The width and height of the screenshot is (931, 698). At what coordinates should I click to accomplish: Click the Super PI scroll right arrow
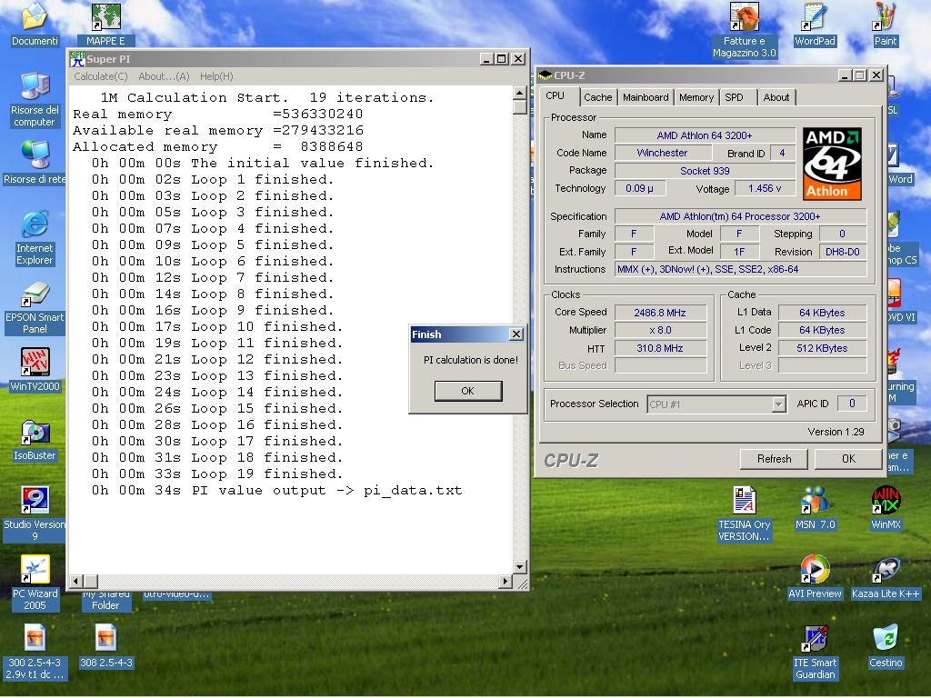click(506, 581)
